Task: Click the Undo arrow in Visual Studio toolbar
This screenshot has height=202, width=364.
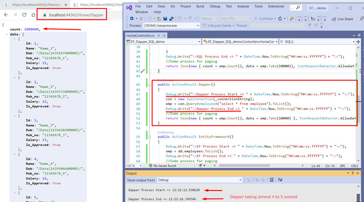Action: pyautogui.click(x=180, y=18)
